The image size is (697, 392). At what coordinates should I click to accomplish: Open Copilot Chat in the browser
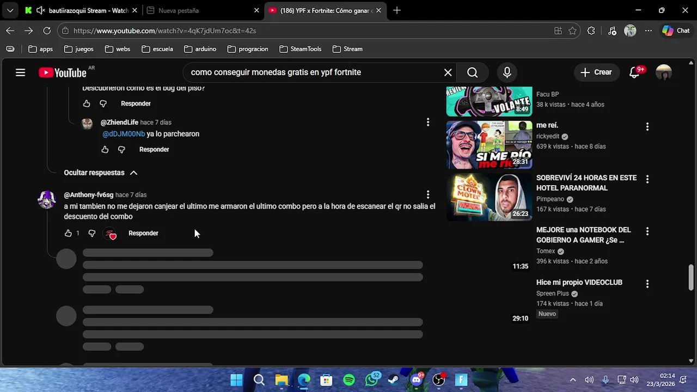[676, 31]
